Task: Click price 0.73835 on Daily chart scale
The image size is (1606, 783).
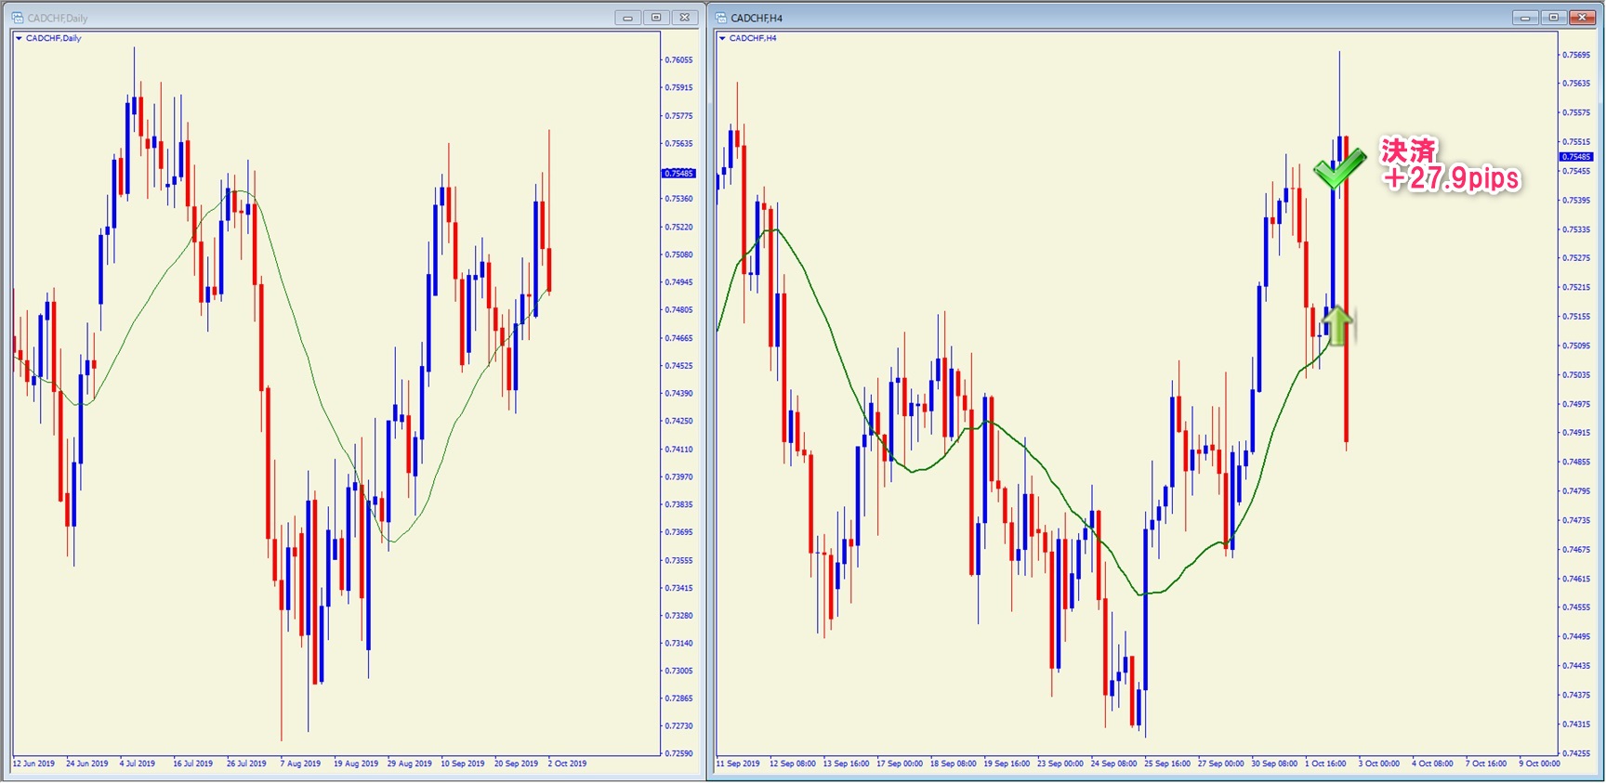Action: [678, 504]
